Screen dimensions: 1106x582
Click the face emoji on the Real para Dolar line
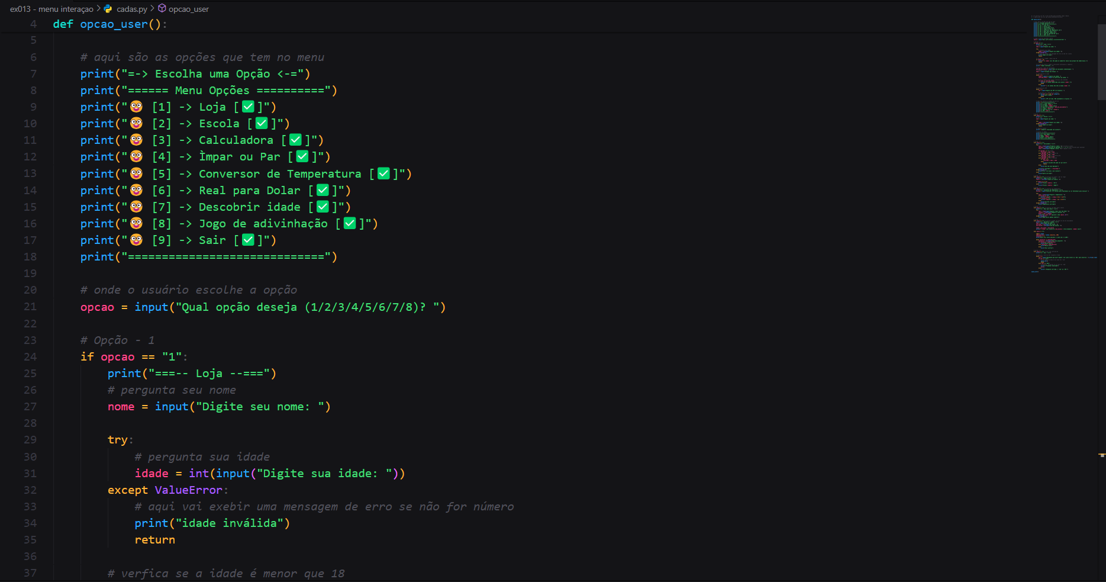pos(136,190)
